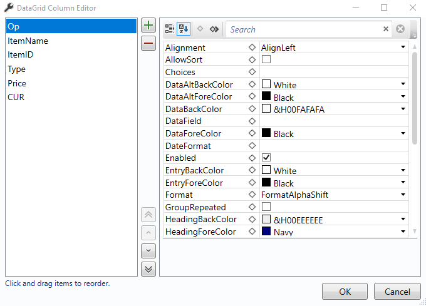Switch to categorized property view
426x306 pixels.
click(x=170, y=29)
